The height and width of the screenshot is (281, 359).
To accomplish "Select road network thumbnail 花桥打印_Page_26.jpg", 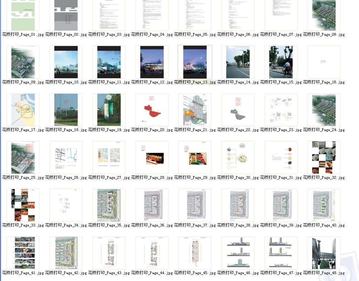I will coord(66,157).
